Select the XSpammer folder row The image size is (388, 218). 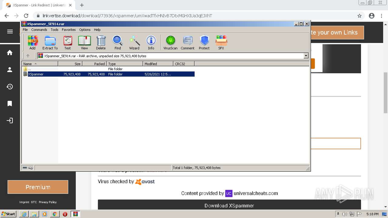pos(109,74)
